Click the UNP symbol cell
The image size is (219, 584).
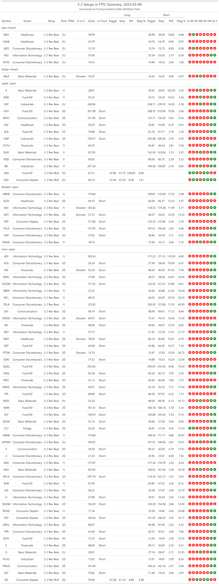[x=6, y=139]
